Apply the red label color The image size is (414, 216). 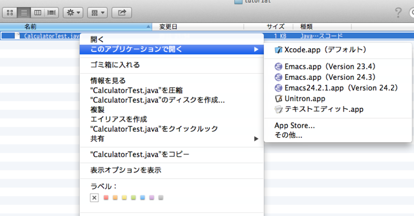106,197
